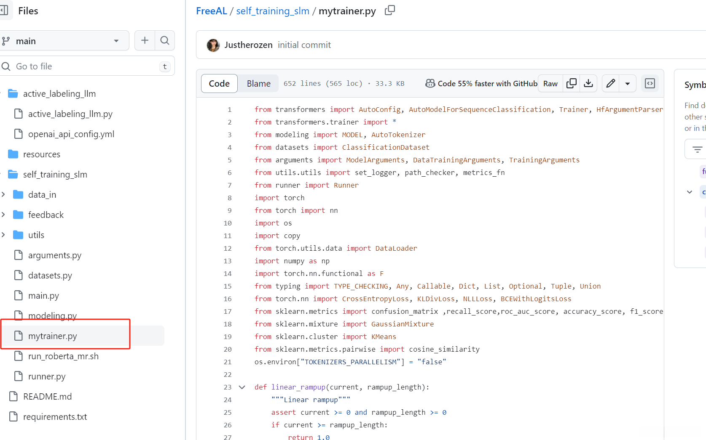
Task: Select the Code tab
Action: tap(219, 83)
